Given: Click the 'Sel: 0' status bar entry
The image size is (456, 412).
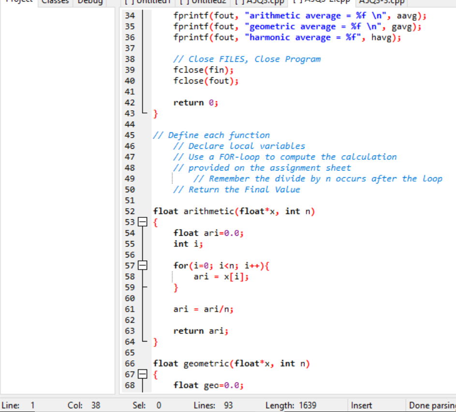Looking at the screenshot, I should point(147,405).
